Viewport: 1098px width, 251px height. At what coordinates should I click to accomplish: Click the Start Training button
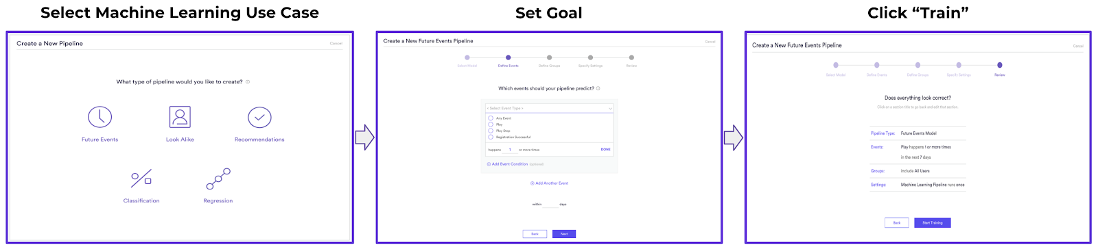[933, 223]
